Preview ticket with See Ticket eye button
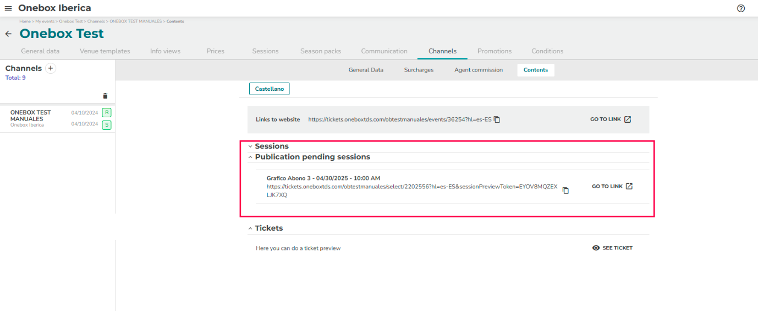Image resolution: width=758 pixels, height=311 pixels. point(612,248)
